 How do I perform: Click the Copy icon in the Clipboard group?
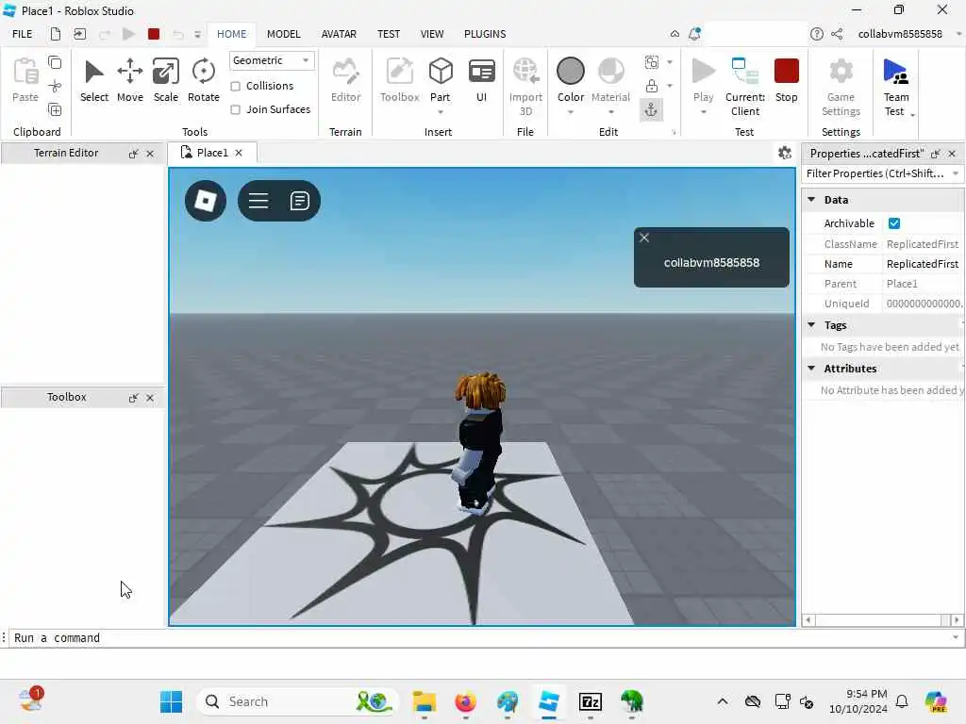(x=55, y=62)
